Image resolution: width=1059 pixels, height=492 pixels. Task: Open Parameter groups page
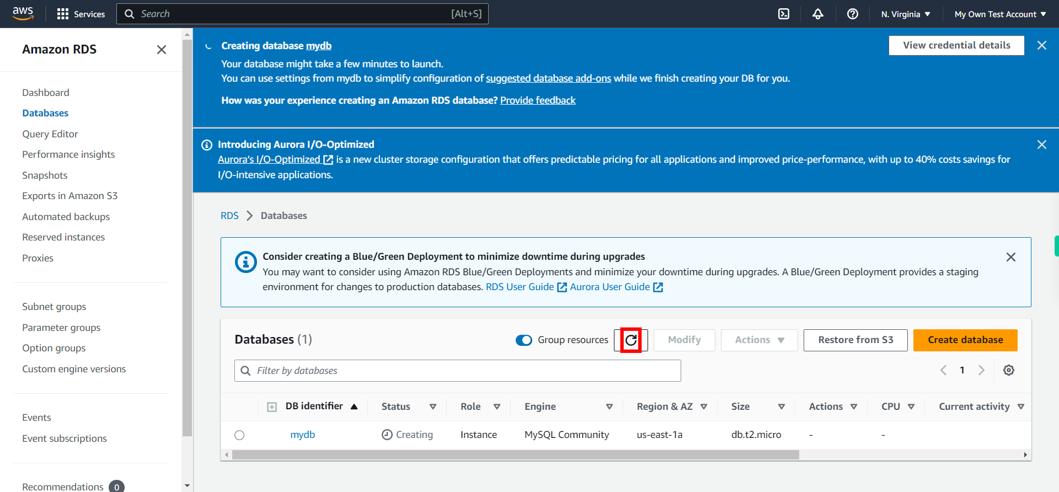tap(61, 328)
